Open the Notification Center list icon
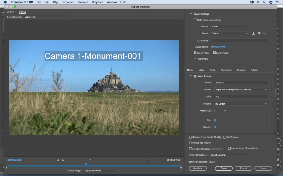Viewport: 283px width, 176px height. coord(276,2)
